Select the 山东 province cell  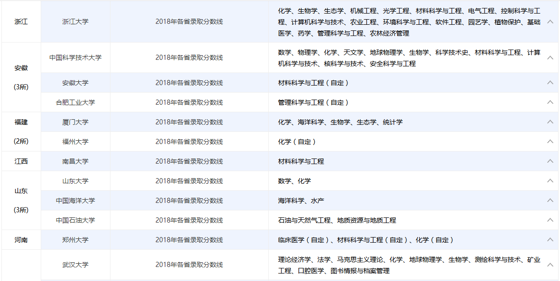21,201
